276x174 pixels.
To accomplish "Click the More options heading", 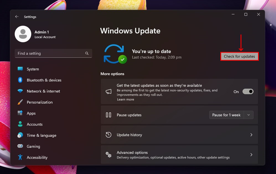I will tap(112, 74).
